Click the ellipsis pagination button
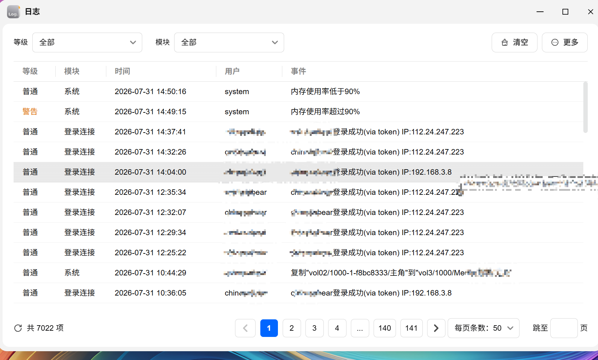598x360 pixels. [x=360, y=328]
